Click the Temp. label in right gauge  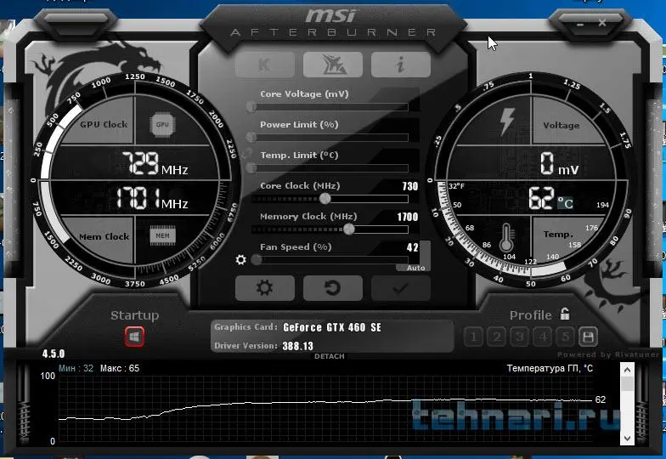(558, 235)
